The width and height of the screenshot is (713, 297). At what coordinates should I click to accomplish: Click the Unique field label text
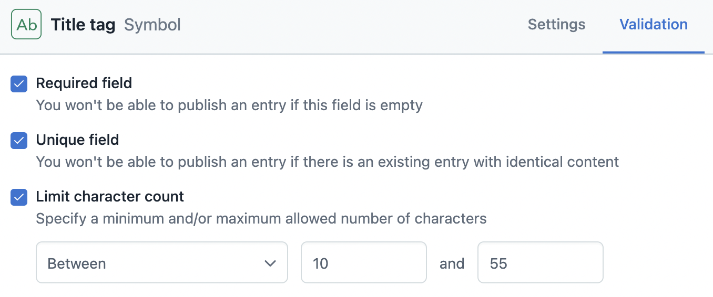pyautogui.click(x=77, y=140)
